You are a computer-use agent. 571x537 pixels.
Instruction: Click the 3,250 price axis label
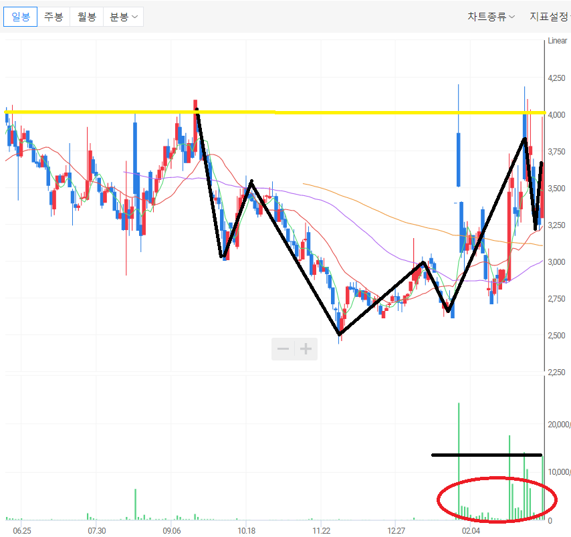click(556, 225)
